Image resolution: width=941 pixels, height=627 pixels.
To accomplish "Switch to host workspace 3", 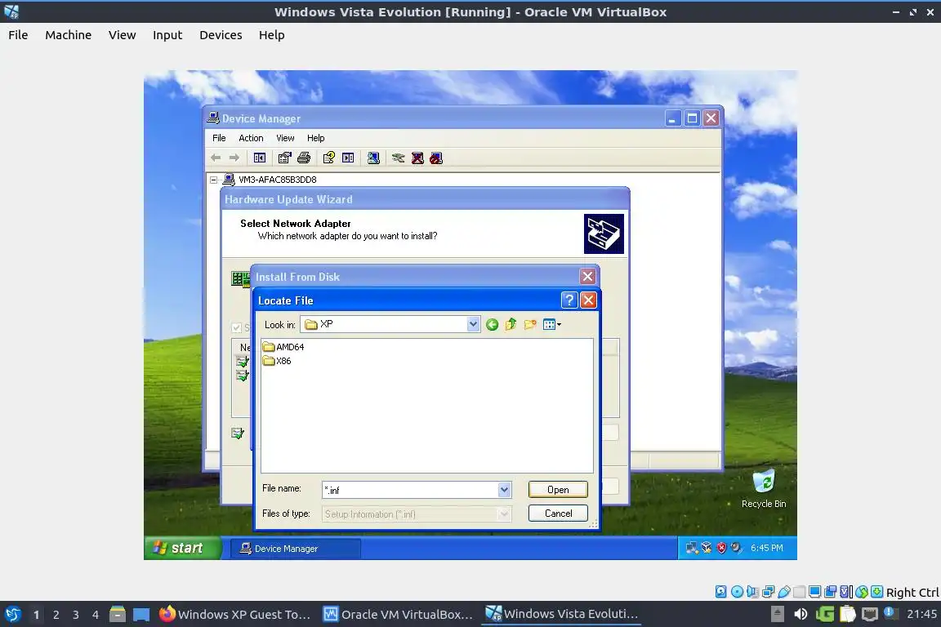I will [76, 615].
